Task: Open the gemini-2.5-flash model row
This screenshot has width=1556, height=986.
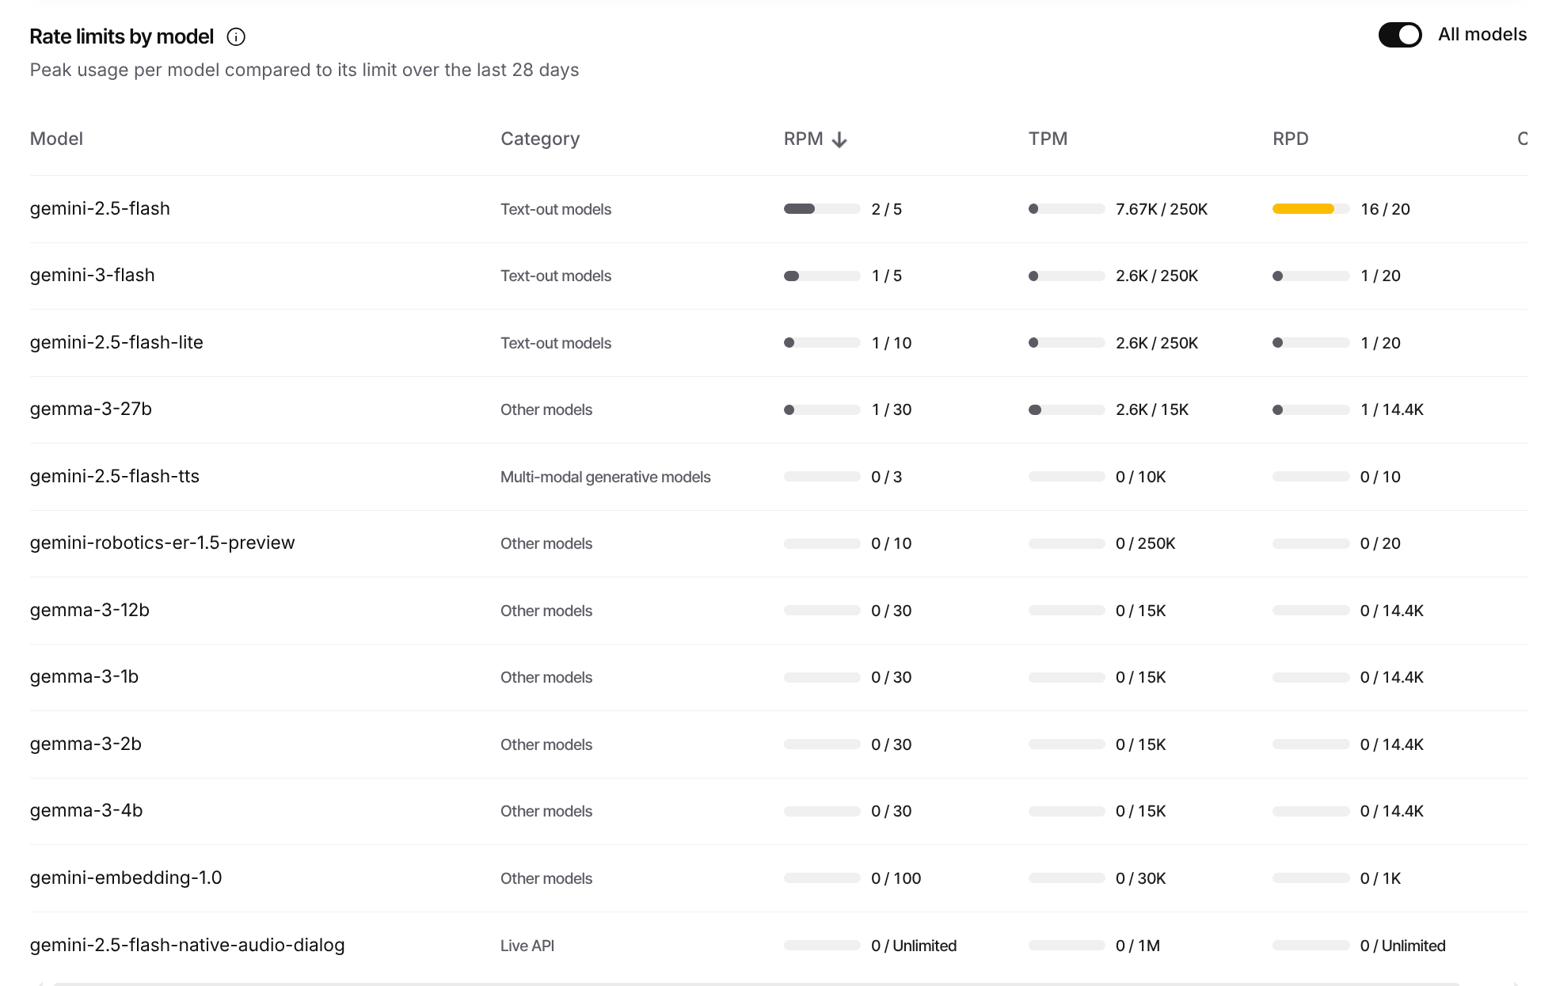Action: pyautogui.click(x=100, y=209)
